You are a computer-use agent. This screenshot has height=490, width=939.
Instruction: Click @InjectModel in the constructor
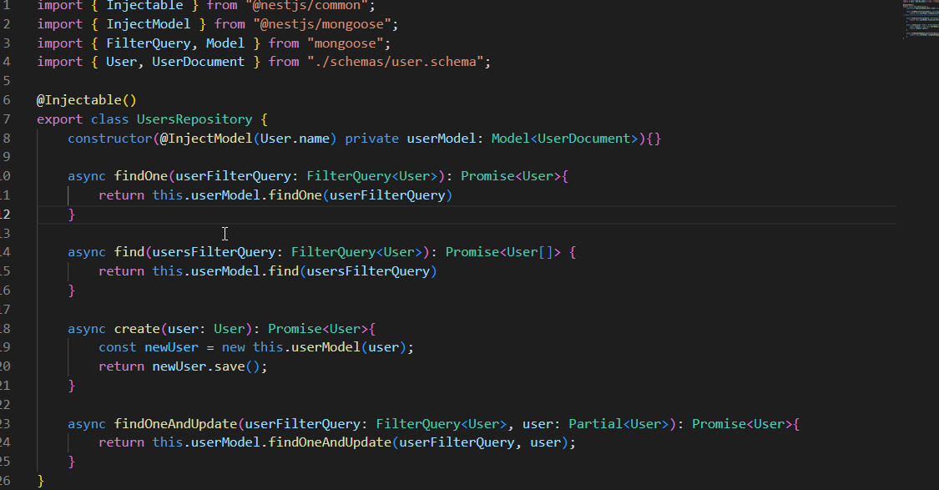tap(206, 139)
